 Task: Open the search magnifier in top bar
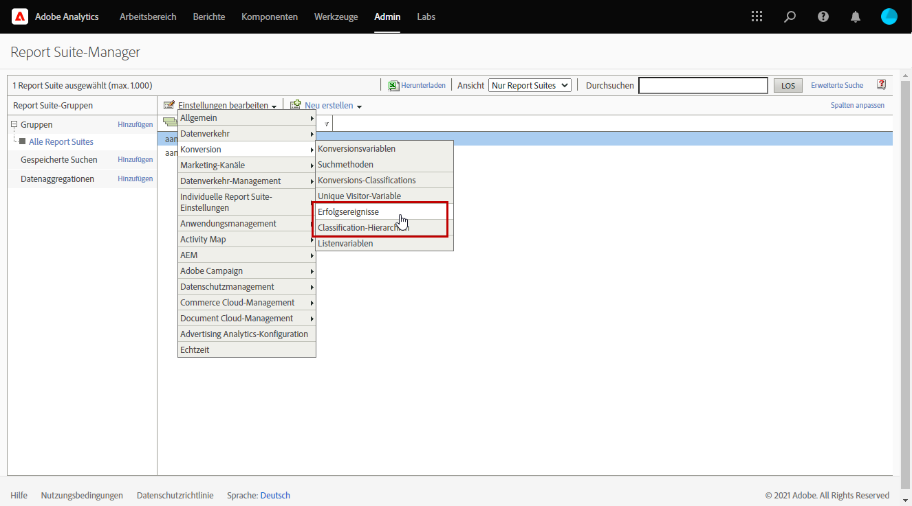tap(790, 16)
